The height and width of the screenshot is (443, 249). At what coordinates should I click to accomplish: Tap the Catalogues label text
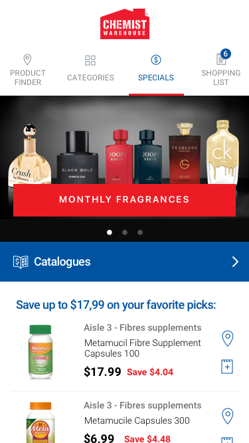point(62,262)
